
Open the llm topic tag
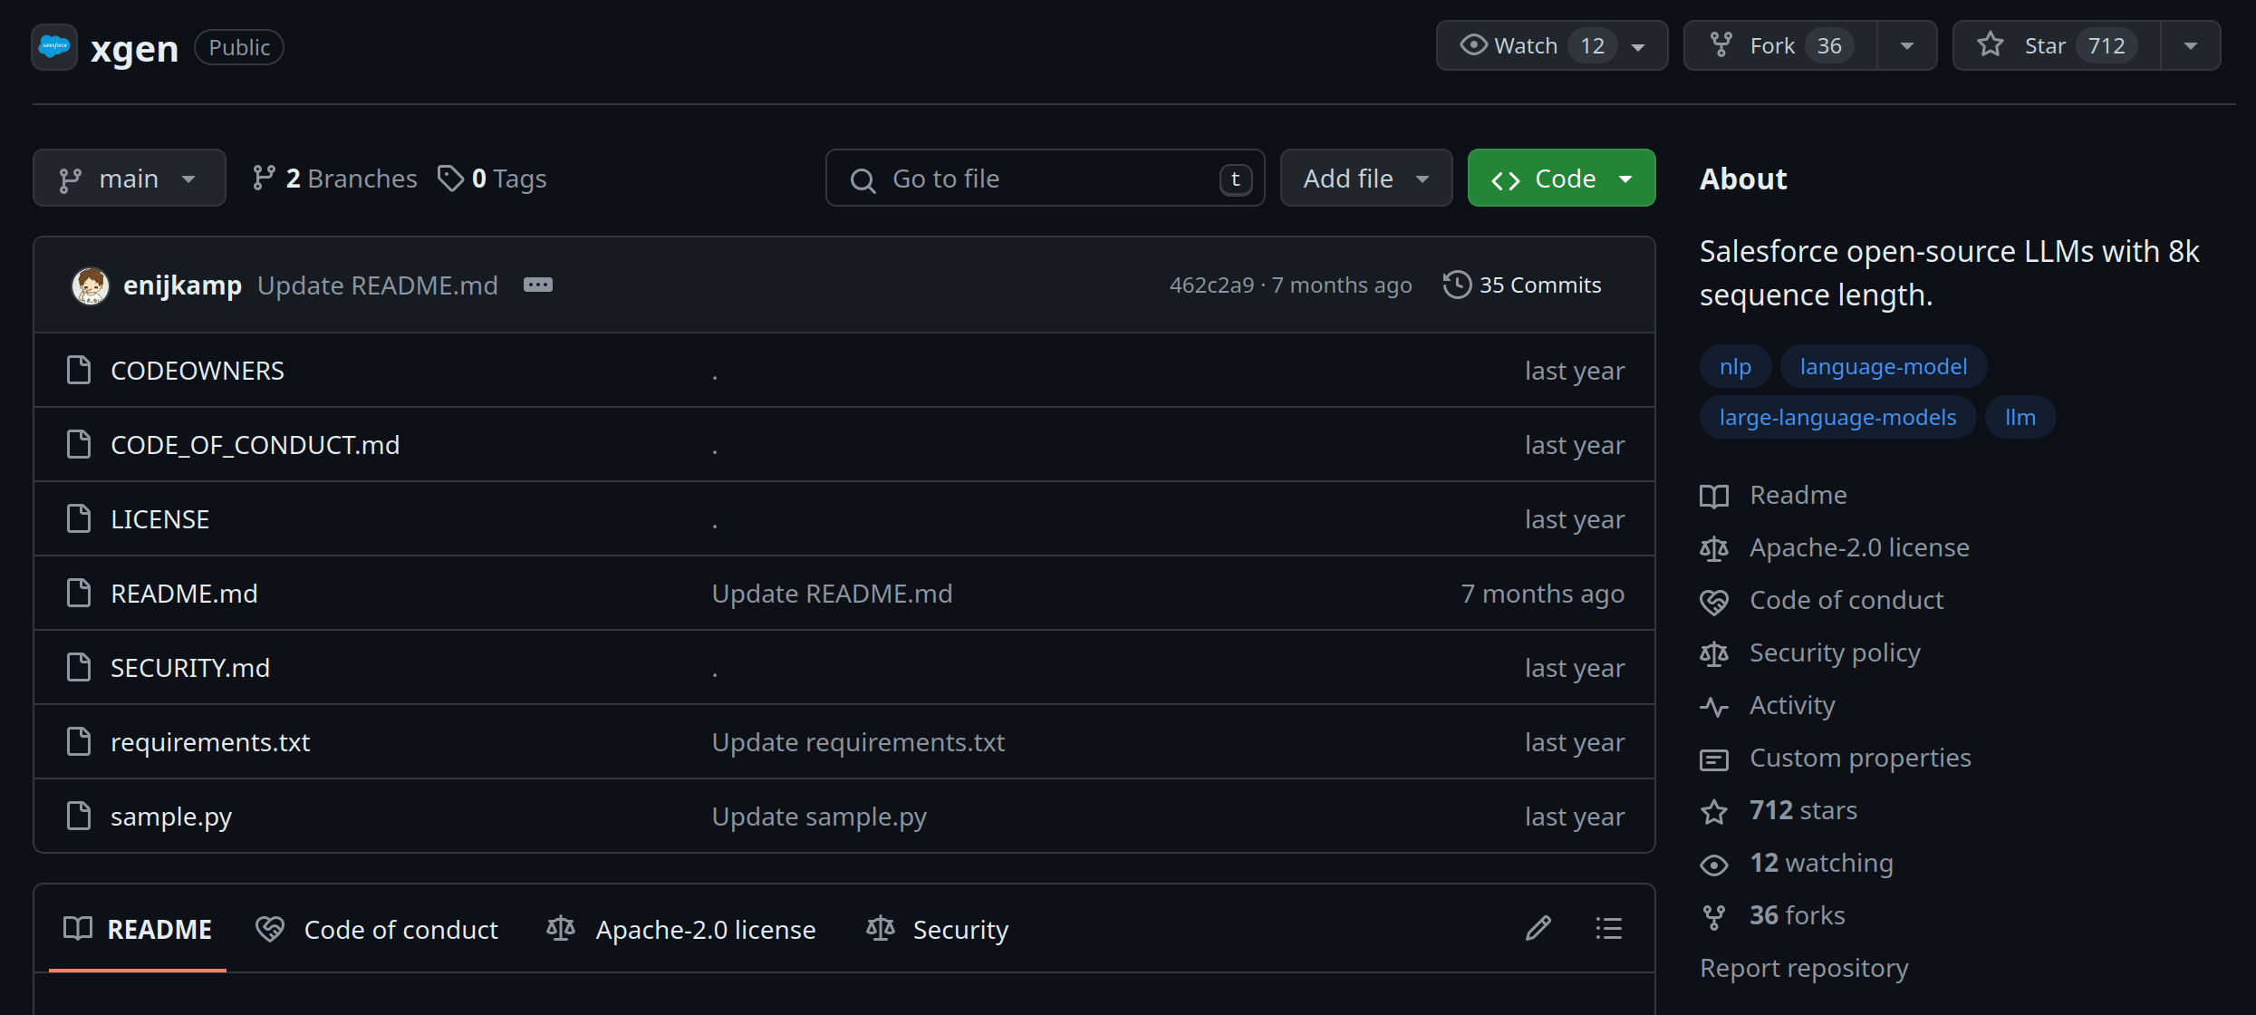(2020, 418)
